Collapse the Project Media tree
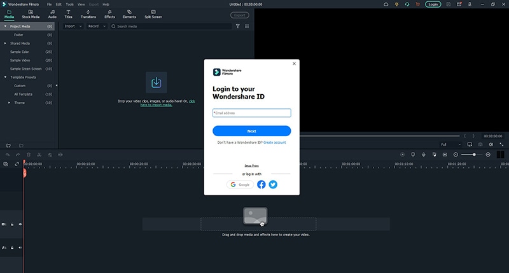The image size is (509, 273). 5,26
